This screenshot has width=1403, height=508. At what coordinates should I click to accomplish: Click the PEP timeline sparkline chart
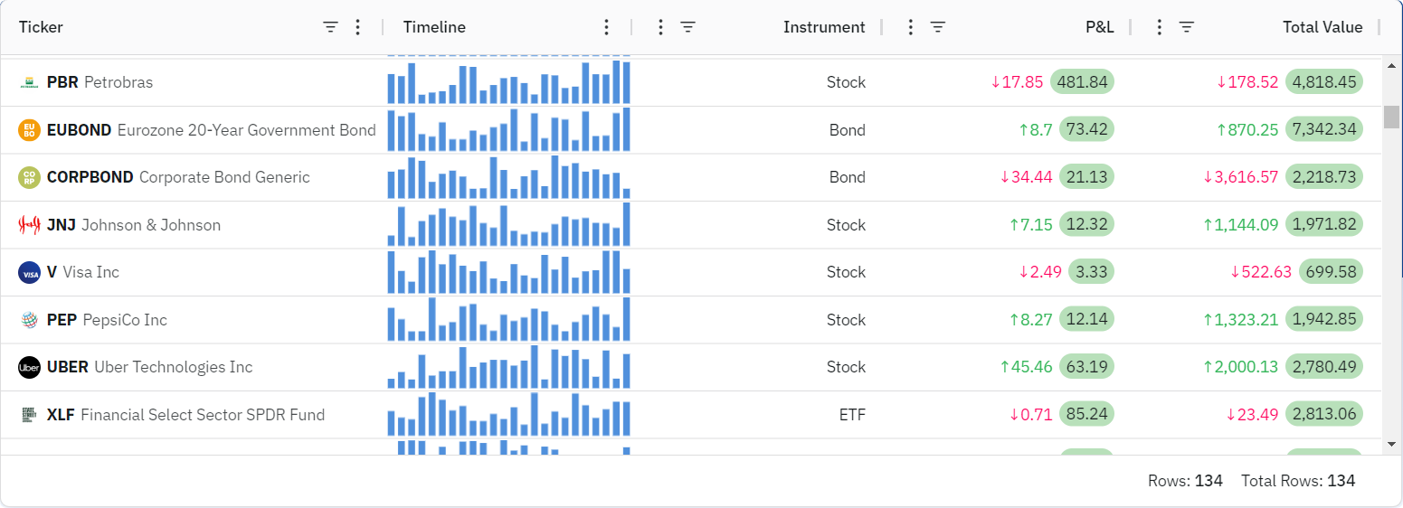[x=508, y=319]
